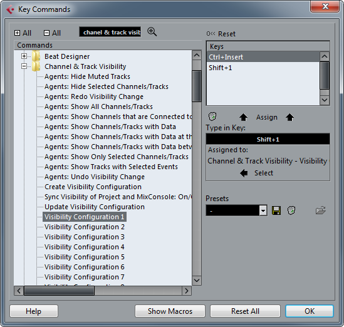Screen dimensions: 344x327
Task: Select Visibility Configuration 2
Action: point(85,227)
